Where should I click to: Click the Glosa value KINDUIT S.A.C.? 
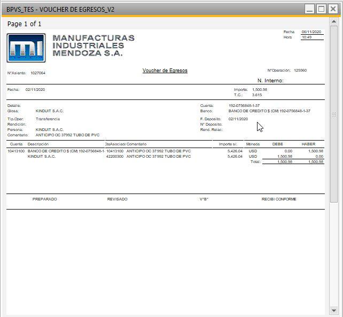click(x=50, y=111)
